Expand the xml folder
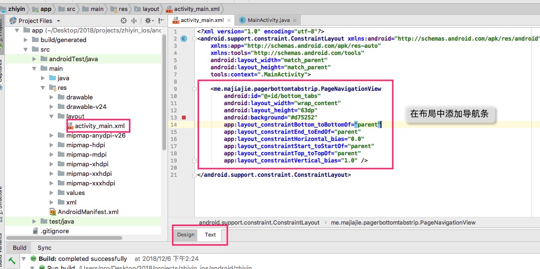This screenshot has height=269, width=540. coord(51,202)
